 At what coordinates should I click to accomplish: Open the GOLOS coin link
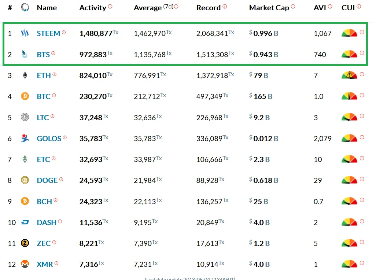point(49,139)
